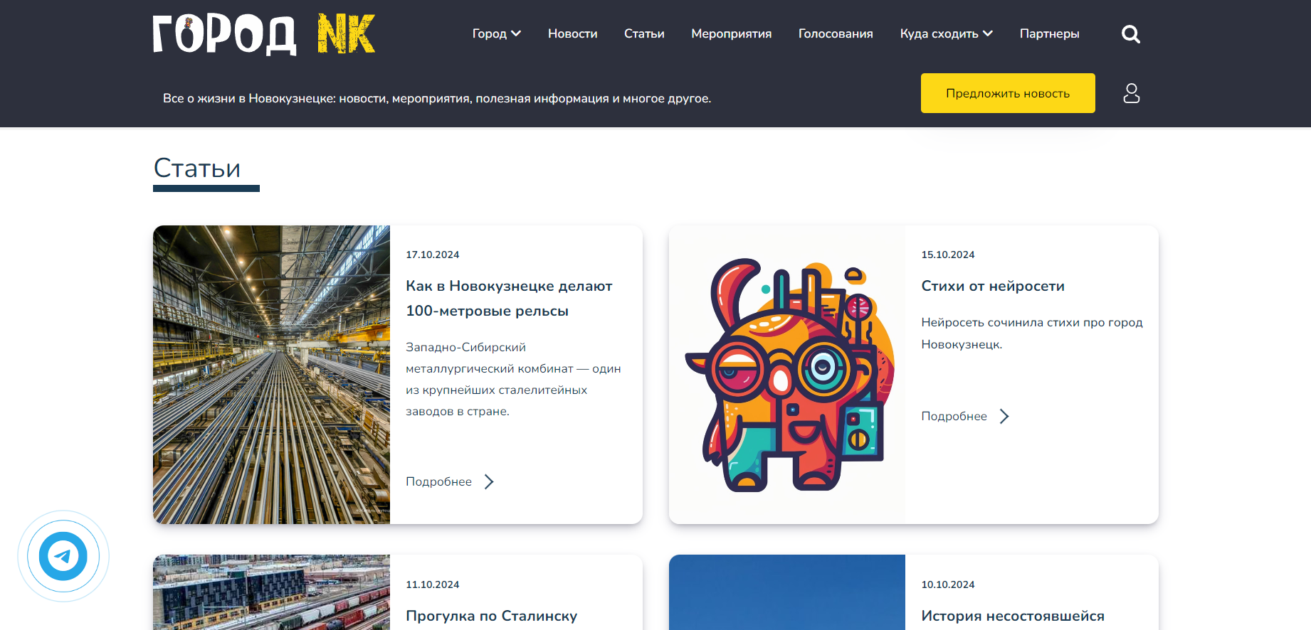Click arrow next to Подробнее under rails article
The image size is (1311, 630).
[x=489, y=481]
